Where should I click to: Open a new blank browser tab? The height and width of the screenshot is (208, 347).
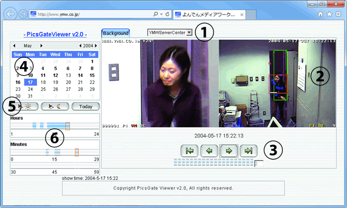coord(251,14)
